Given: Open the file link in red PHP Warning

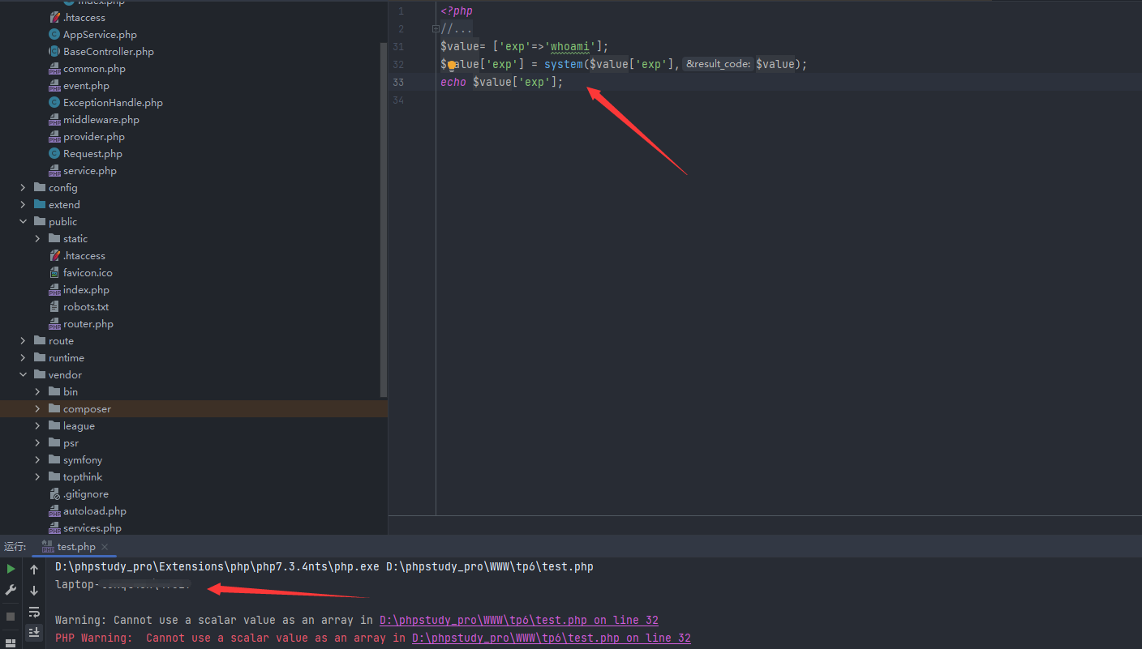Looking at the screenshot, I should click(551, 638).
